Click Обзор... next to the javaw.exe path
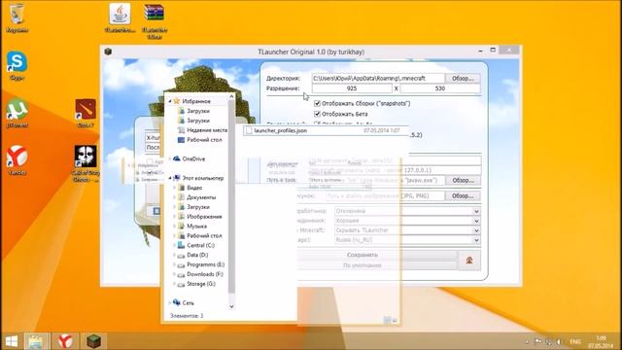 point(463,180)
